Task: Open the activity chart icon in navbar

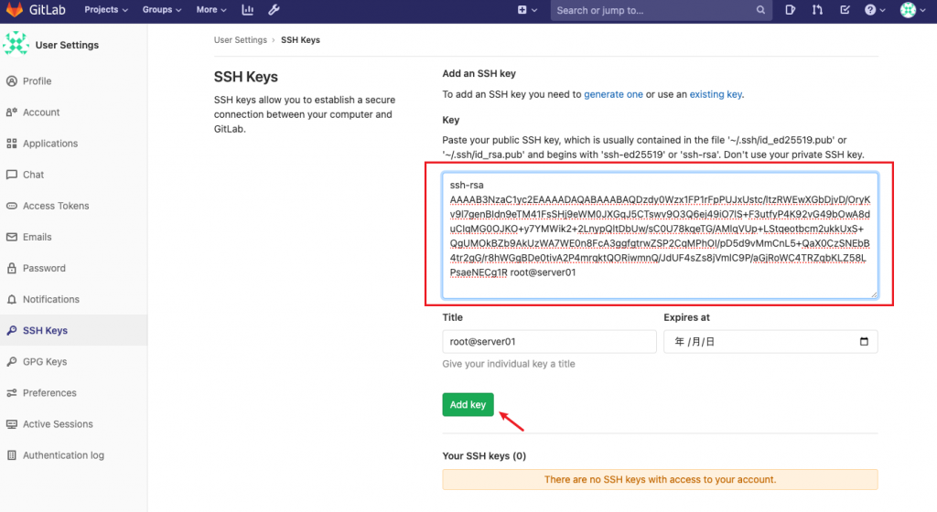Action: pyautogui.click(x=248, y=10)
